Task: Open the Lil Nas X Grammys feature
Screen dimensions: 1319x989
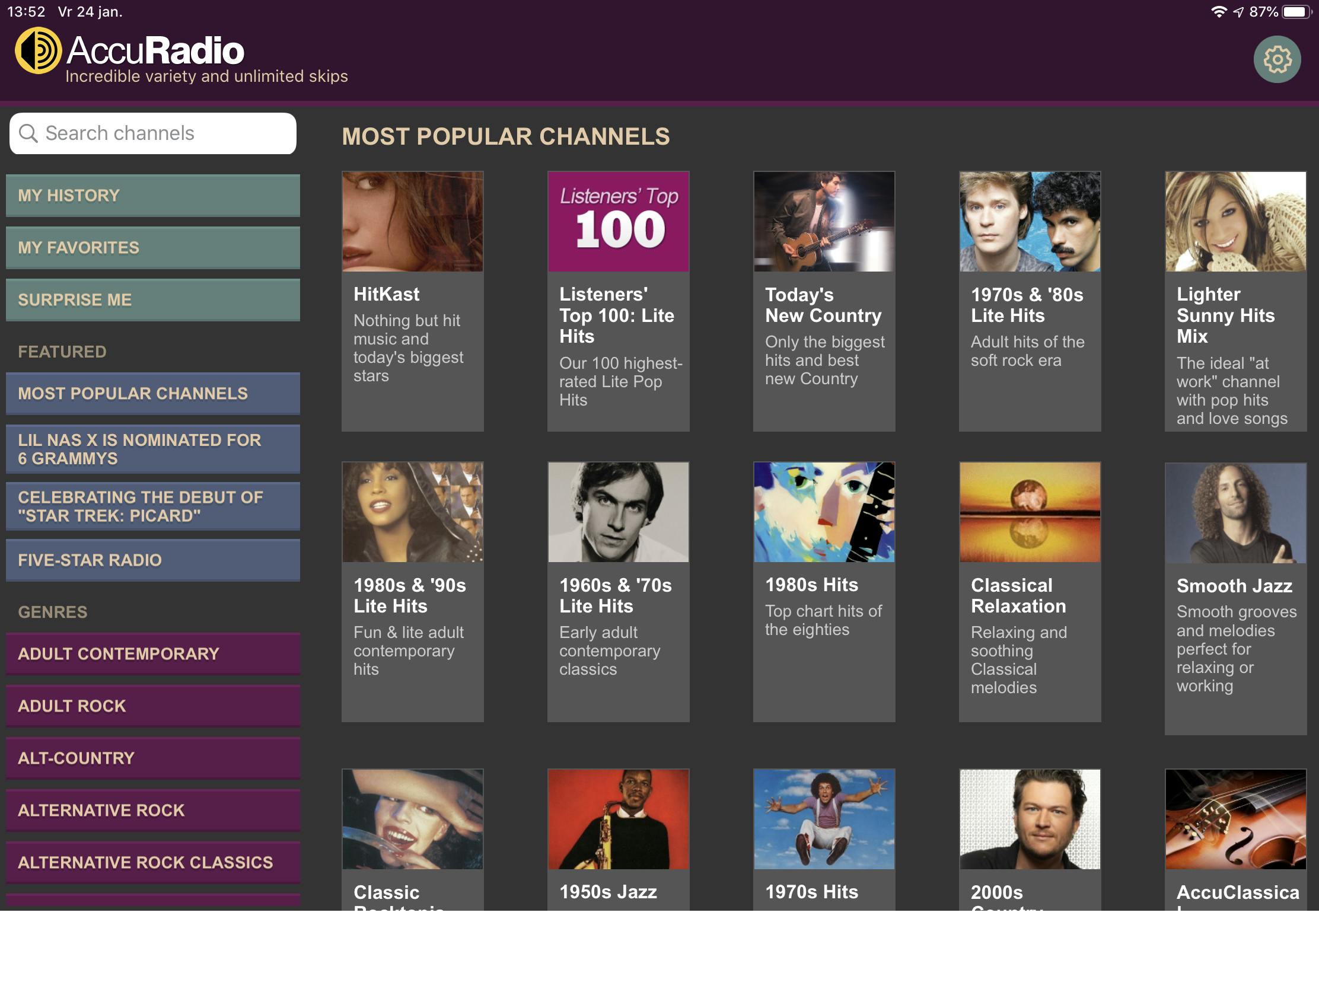Action: (152, 449)
